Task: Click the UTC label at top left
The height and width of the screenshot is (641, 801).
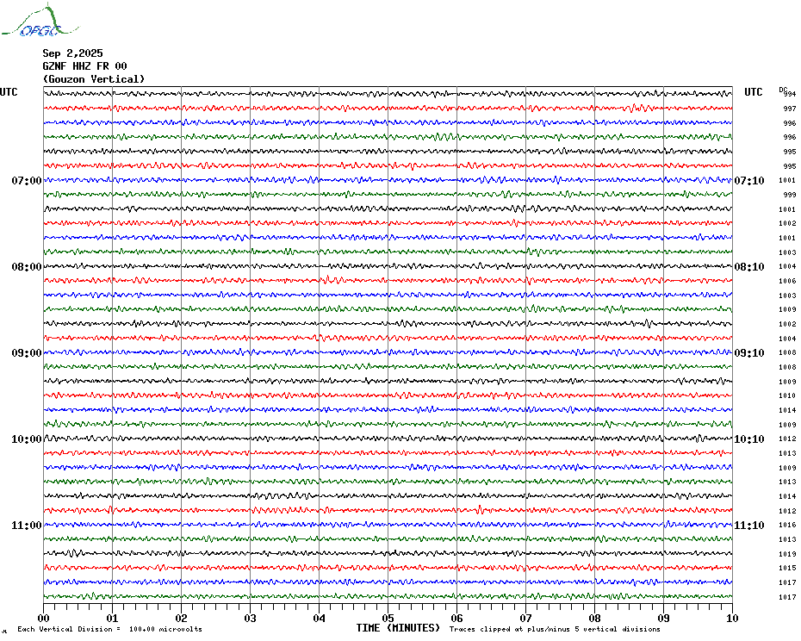Action: click(x=9, y=92)
